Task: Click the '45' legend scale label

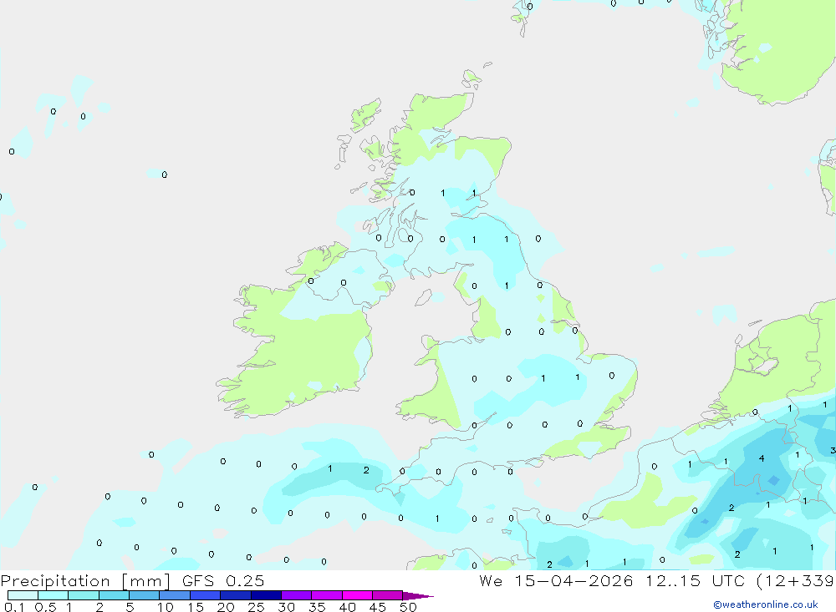Action: (x=378, y=607)
